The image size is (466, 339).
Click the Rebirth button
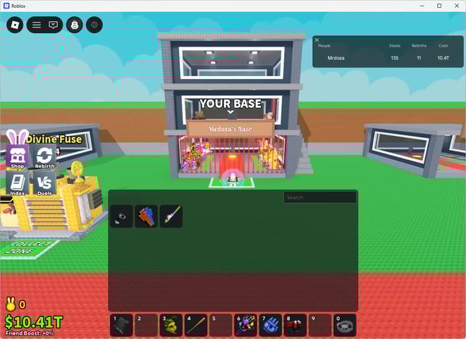(x=44, y=157)
